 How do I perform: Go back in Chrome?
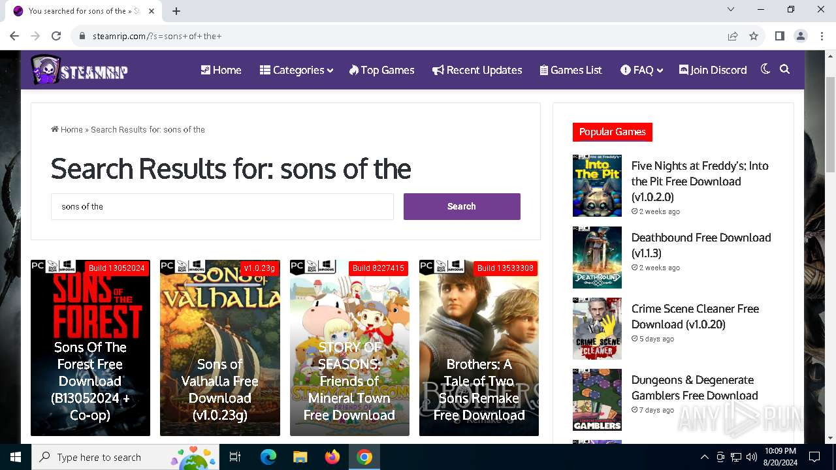14,36
